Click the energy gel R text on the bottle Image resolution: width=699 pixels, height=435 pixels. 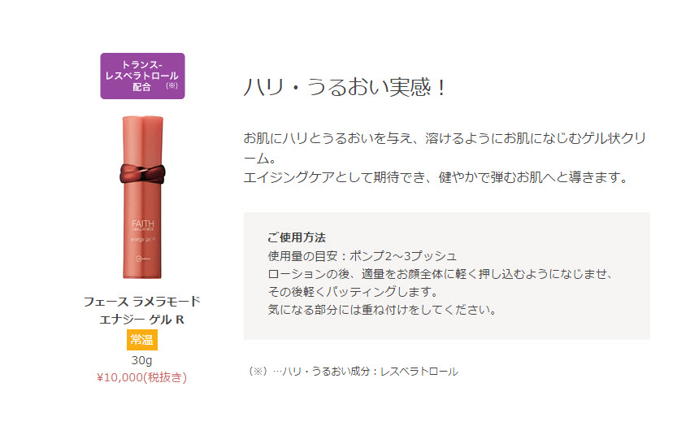click(143, 240)
